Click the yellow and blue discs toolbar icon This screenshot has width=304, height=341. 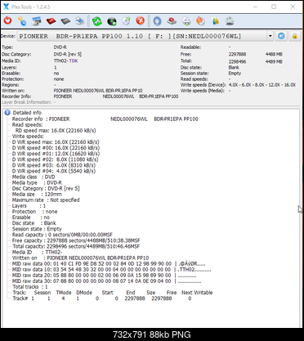[22, 21]
